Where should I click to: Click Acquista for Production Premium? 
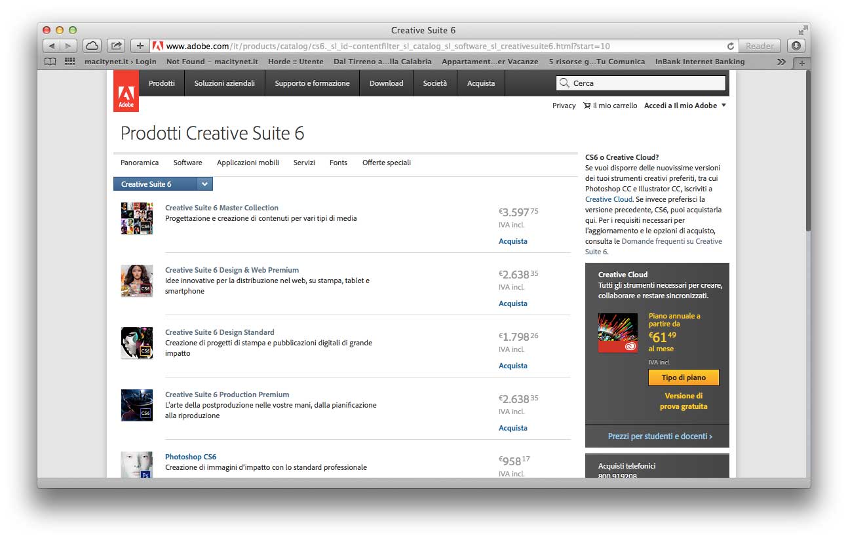pyautogui.click(x=513, y=428)
